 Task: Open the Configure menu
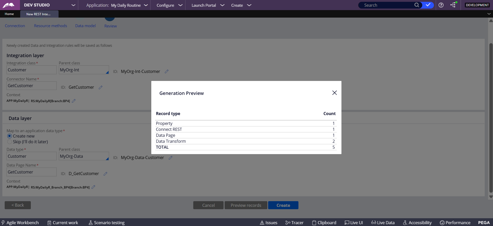click(x=169, y=5)
